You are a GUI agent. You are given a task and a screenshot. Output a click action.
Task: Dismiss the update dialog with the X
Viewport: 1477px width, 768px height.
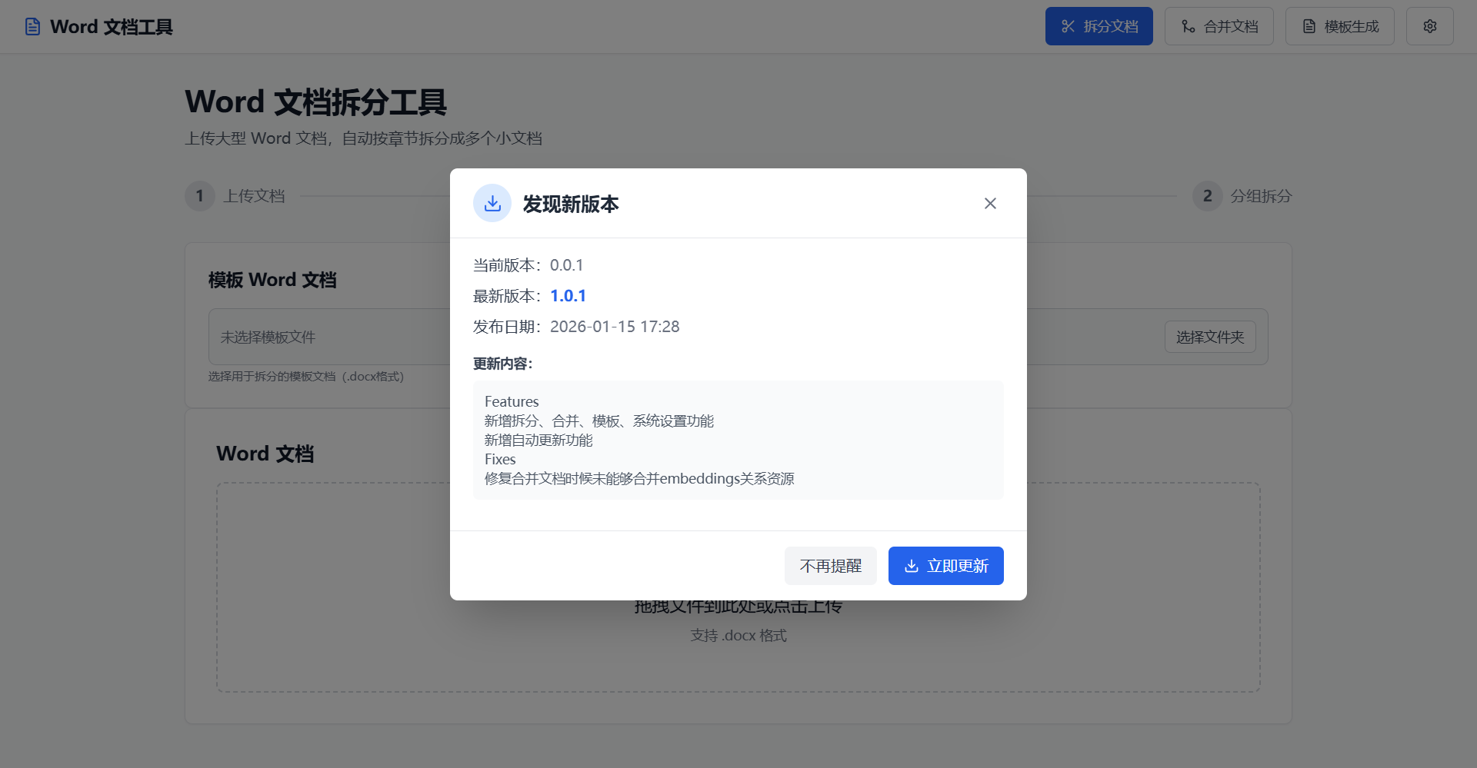[990, 203]
